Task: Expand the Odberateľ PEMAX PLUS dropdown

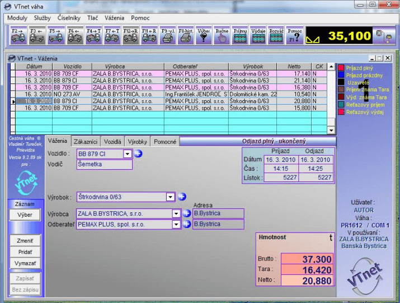Action: point(176,225)
